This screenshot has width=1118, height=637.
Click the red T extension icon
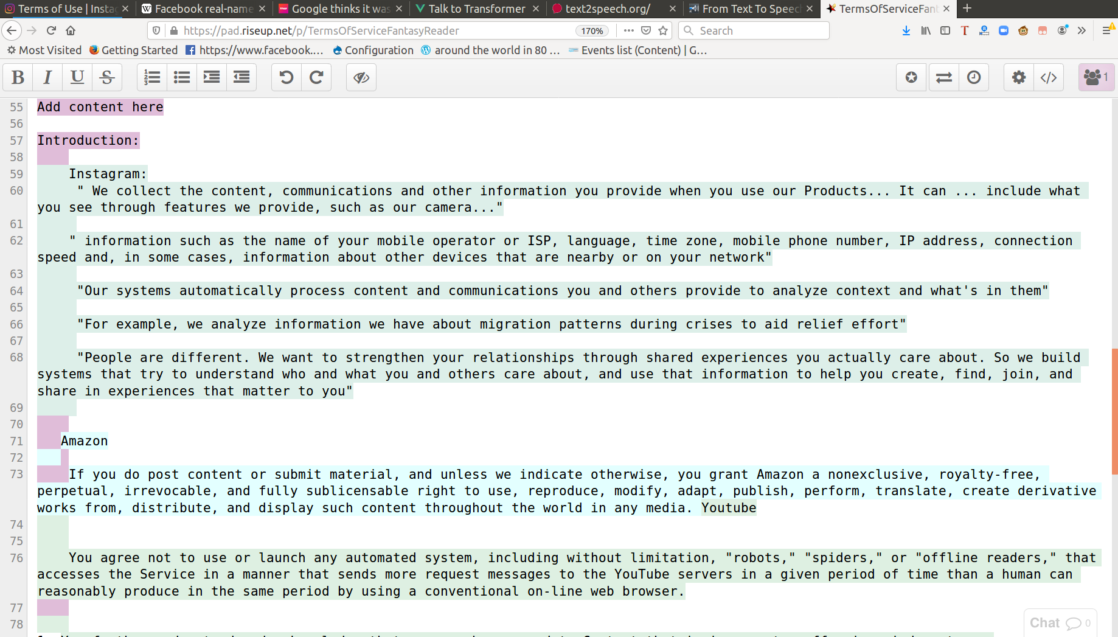click(x=965, y=30)
